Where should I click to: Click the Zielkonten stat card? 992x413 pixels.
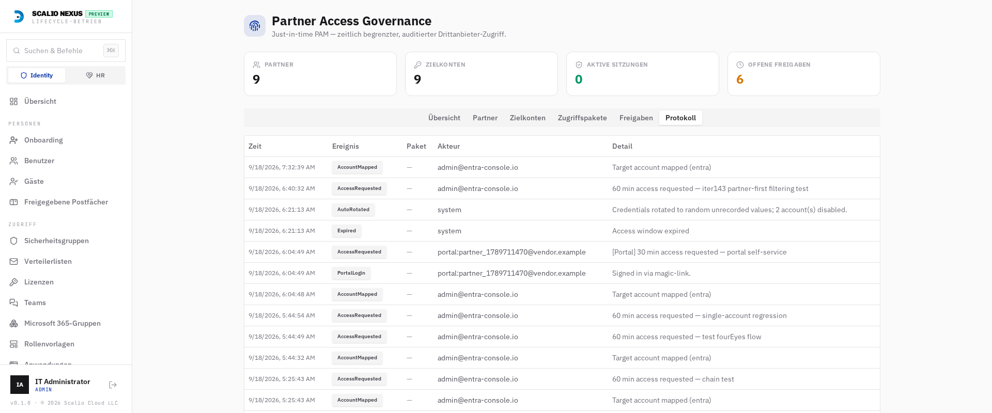tap(481, 74)
